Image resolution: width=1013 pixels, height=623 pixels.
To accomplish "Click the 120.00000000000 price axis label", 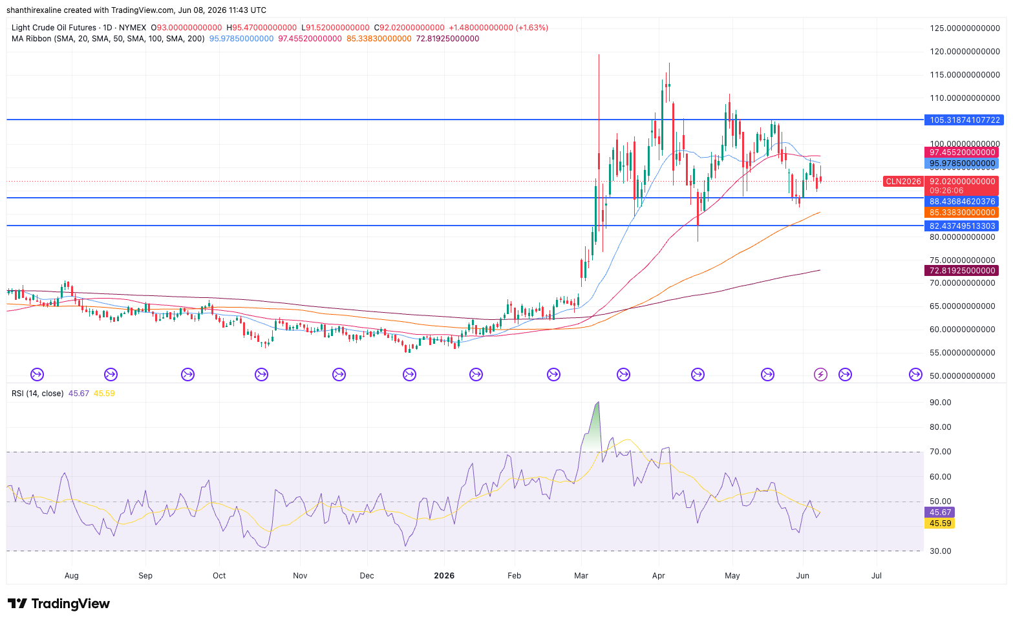I will 965,52.
